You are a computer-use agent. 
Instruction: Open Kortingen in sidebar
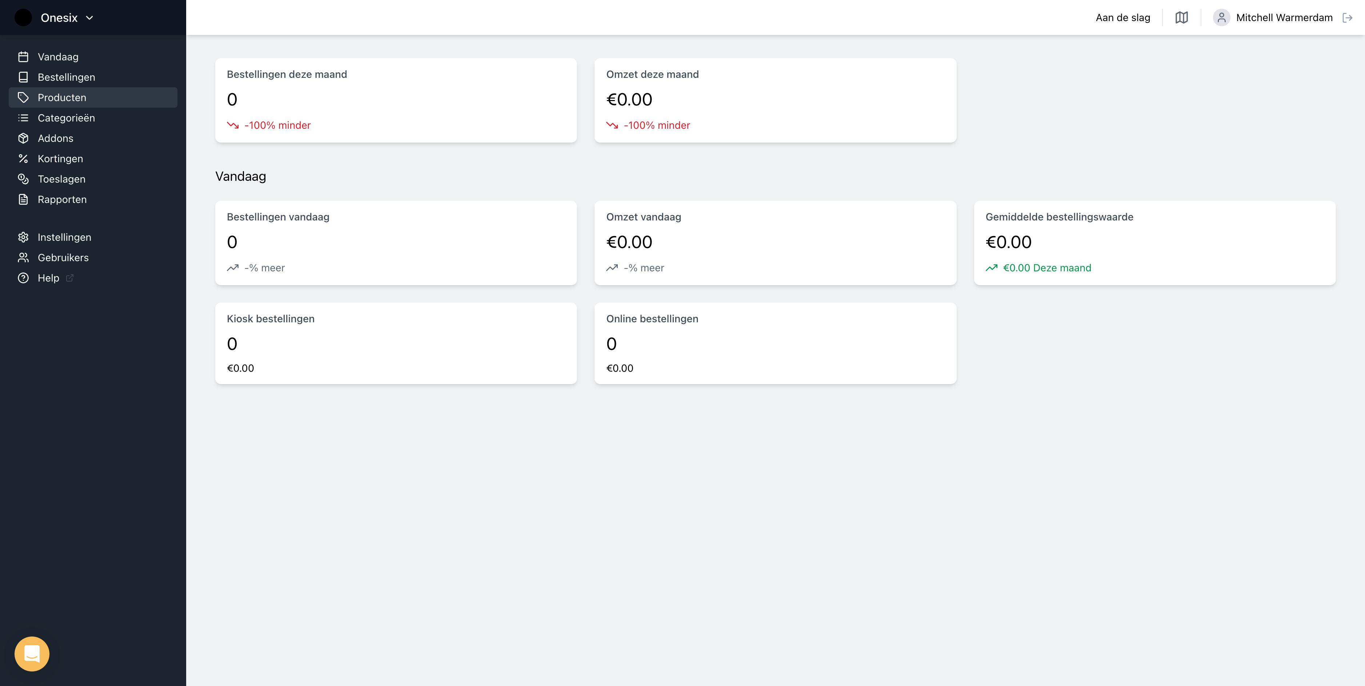(x=93, y=159)
